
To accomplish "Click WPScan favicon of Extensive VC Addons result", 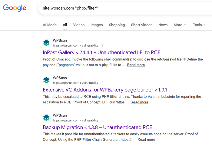I will (46, 80).
